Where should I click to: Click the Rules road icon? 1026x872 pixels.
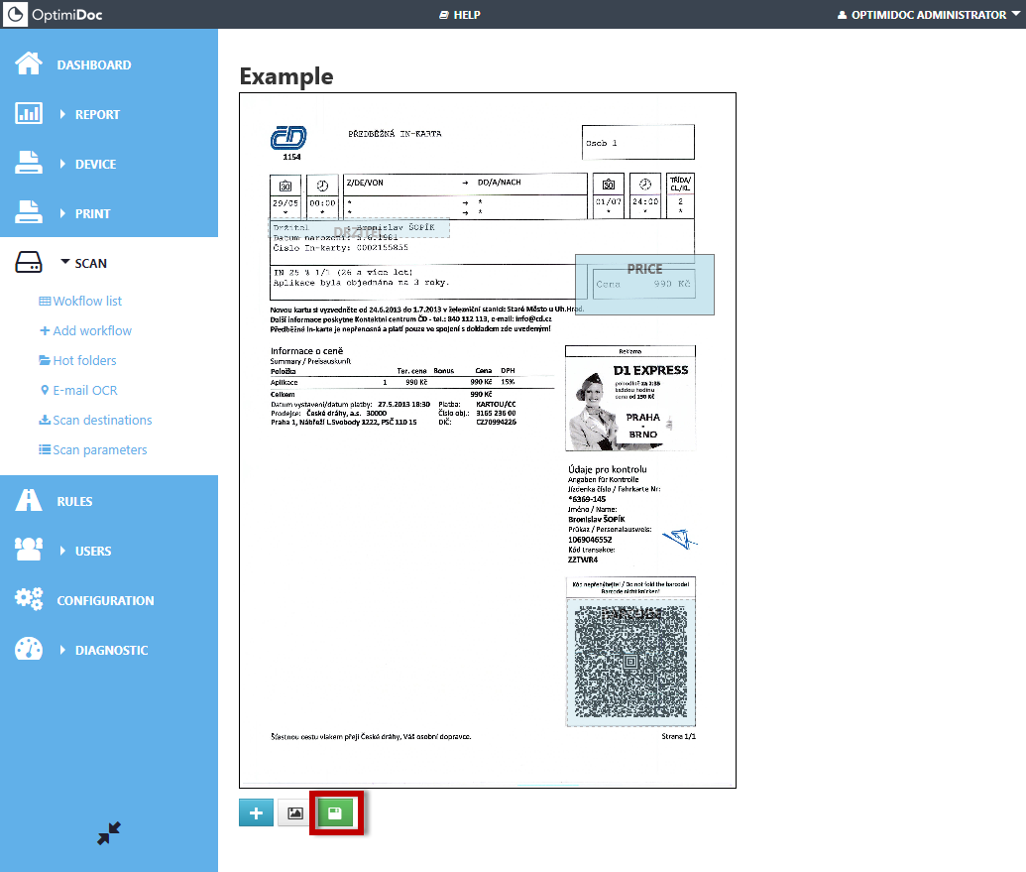pos(29,501)
